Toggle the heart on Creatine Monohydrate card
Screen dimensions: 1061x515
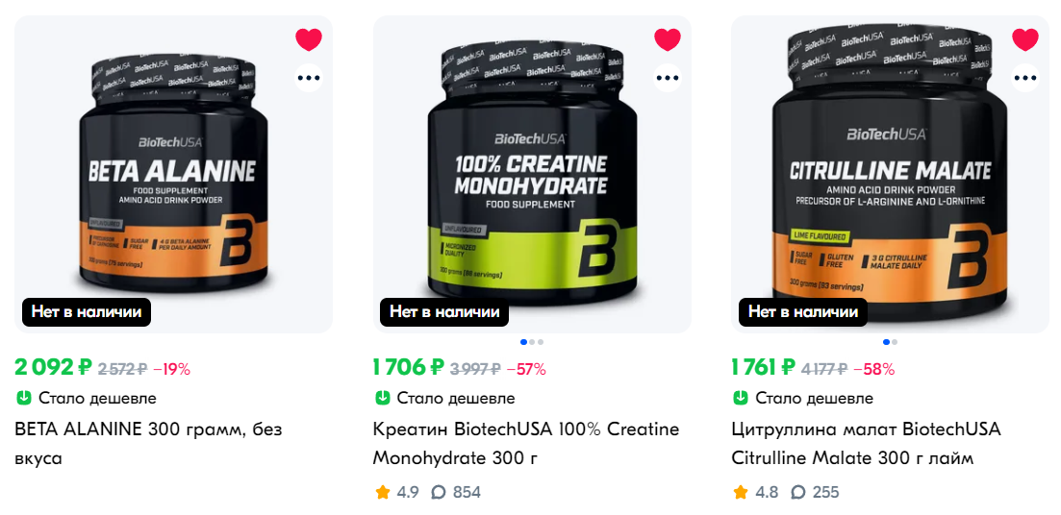point(668,39)
